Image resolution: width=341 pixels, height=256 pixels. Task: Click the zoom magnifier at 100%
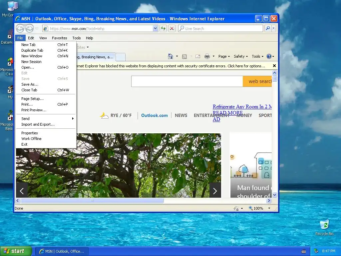251,208
